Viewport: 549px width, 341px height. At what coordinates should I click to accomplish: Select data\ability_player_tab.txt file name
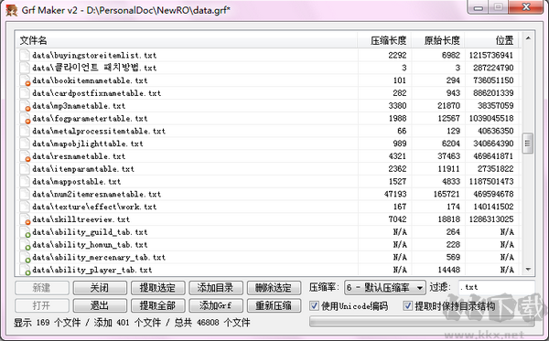click(92, 270)
